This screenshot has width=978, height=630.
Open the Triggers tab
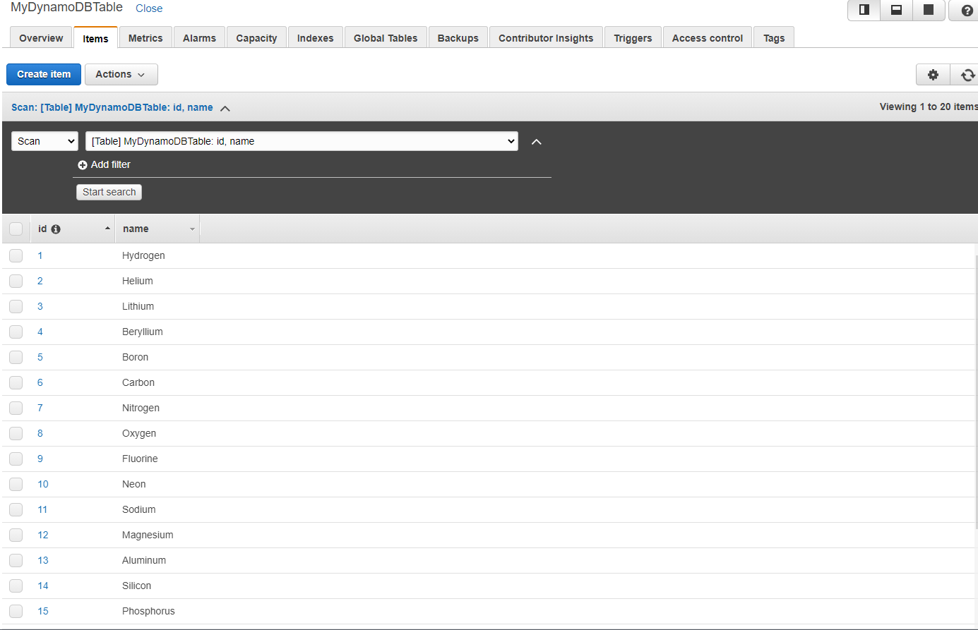tap(633, 38)
